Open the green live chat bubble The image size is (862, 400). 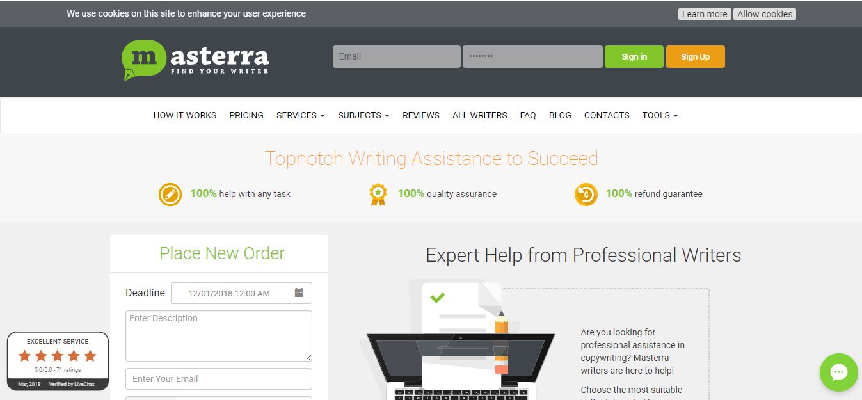click(x=838, y=372)
